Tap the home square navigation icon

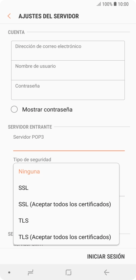[68, 272]
